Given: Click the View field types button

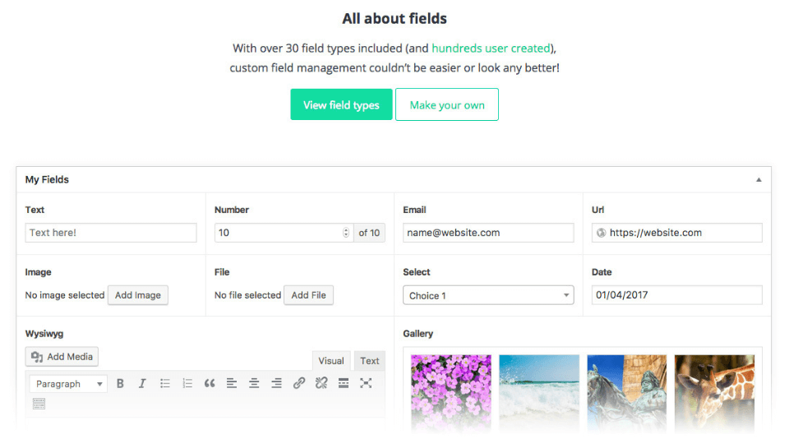Looking at the screenshot, I should coord(341,104).
